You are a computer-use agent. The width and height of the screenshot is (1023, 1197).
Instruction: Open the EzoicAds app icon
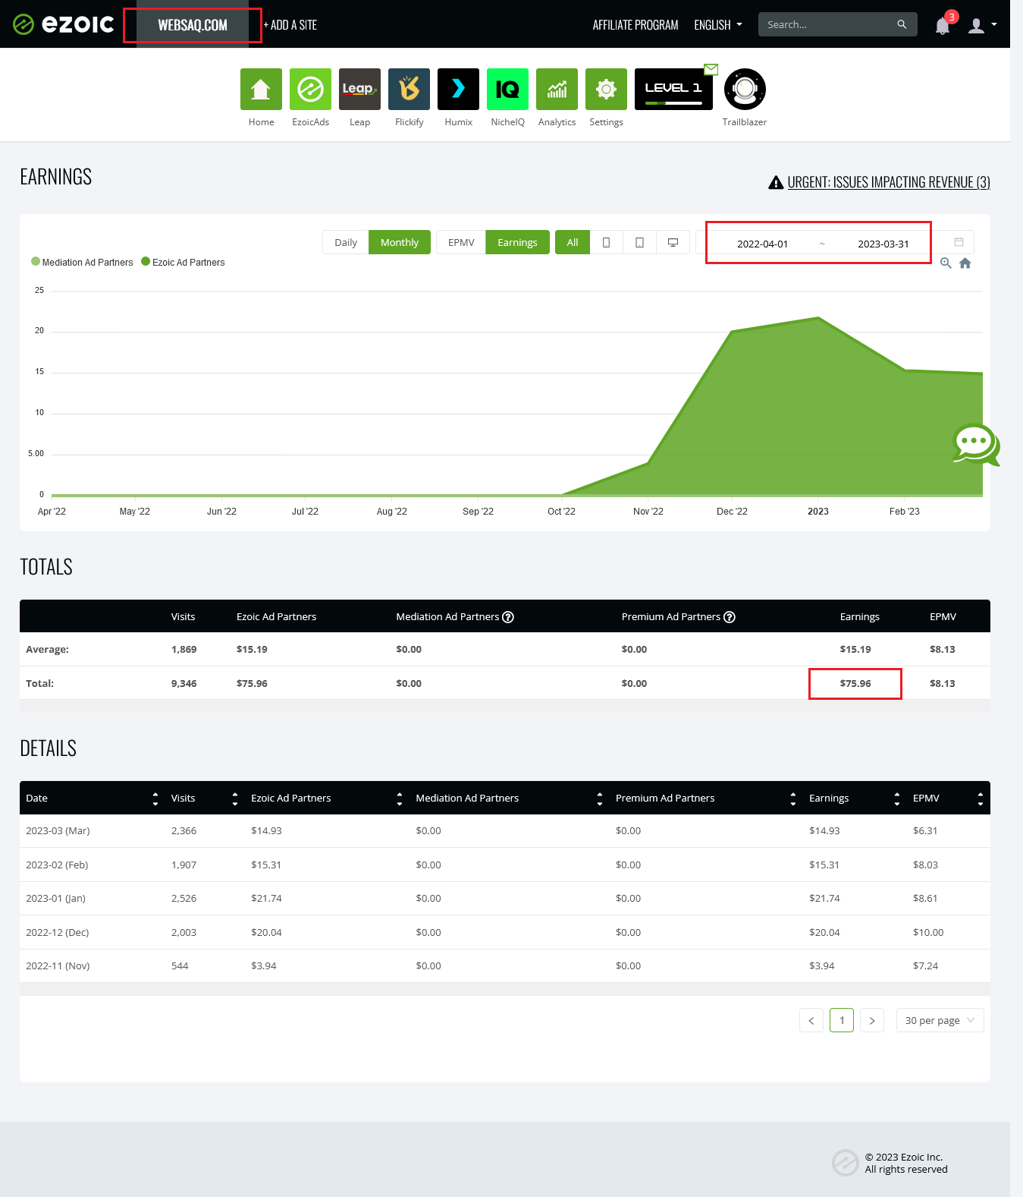click(310, 89)
